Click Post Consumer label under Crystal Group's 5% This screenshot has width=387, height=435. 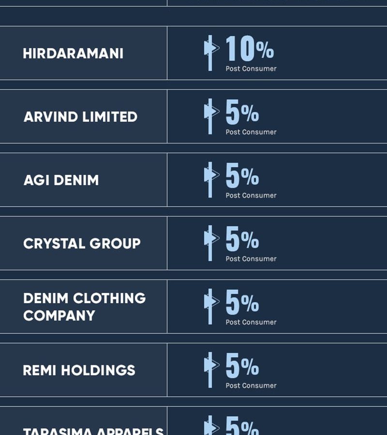(251, 259)
